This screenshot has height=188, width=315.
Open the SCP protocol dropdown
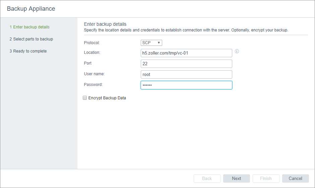[151, 43]
